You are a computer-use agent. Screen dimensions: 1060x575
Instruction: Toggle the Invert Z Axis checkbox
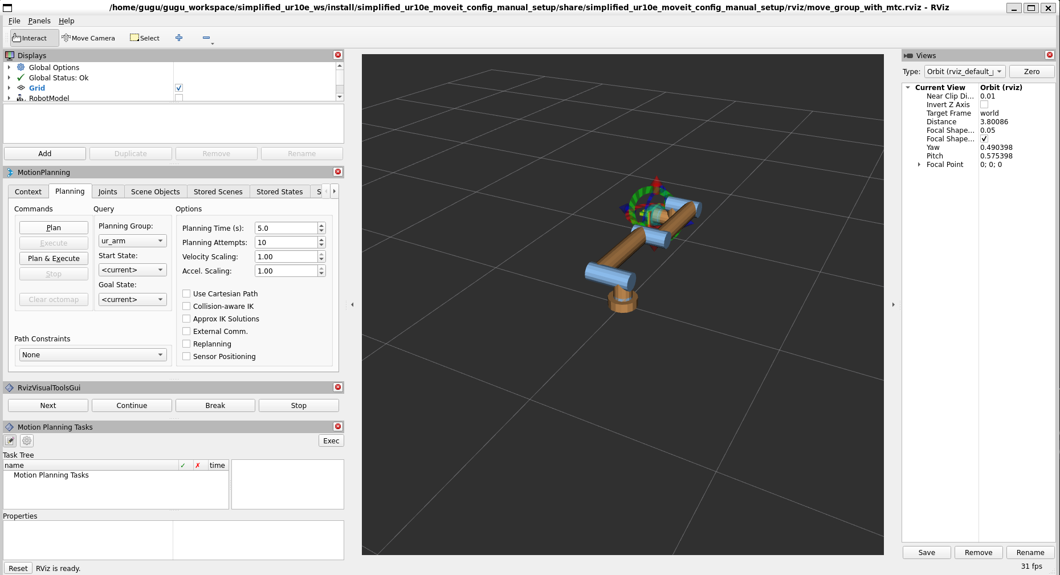pyautogui.click(x=984, y=104)
